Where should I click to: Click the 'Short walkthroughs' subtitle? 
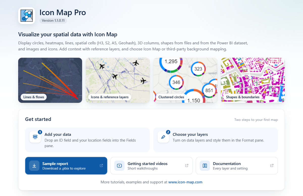[x=143, y=168]
